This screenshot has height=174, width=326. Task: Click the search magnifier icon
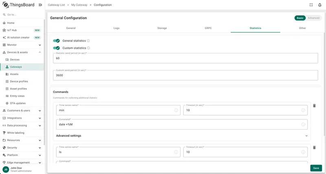tap(4, 15)
